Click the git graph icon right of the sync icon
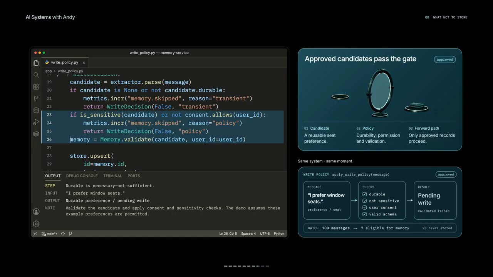 click(70, 234)
